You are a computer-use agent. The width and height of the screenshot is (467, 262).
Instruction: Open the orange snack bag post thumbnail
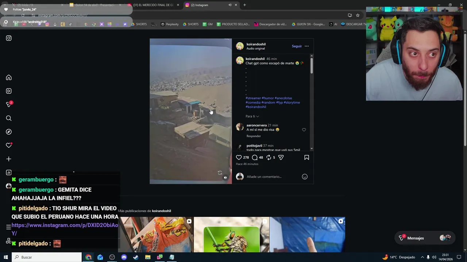pyautogui.click(x=157, y=235)
